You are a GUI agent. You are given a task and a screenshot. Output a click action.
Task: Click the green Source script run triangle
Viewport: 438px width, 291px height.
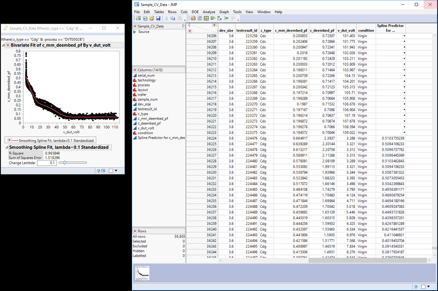135,32
